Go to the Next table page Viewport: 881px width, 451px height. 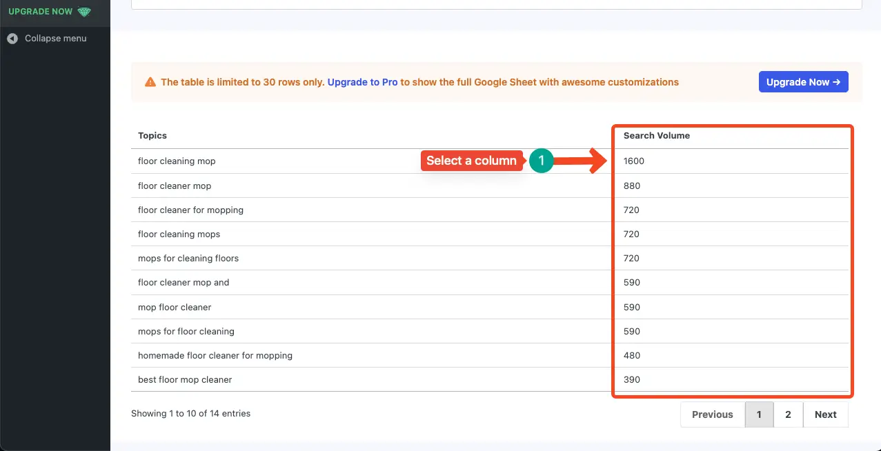pyautogui.click(x=826, y=414)
